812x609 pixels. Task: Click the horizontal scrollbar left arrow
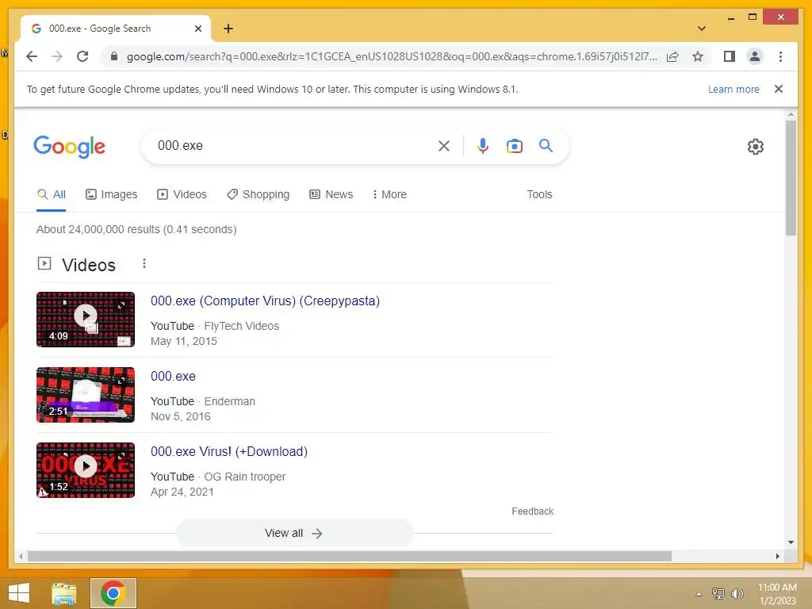(x=21, y=556)
